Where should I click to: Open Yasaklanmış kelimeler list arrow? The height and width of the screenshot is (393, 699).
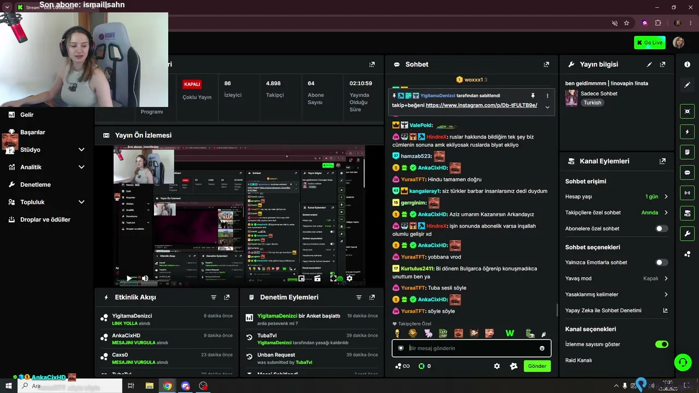pyautogui.click(x=666, y=295)
